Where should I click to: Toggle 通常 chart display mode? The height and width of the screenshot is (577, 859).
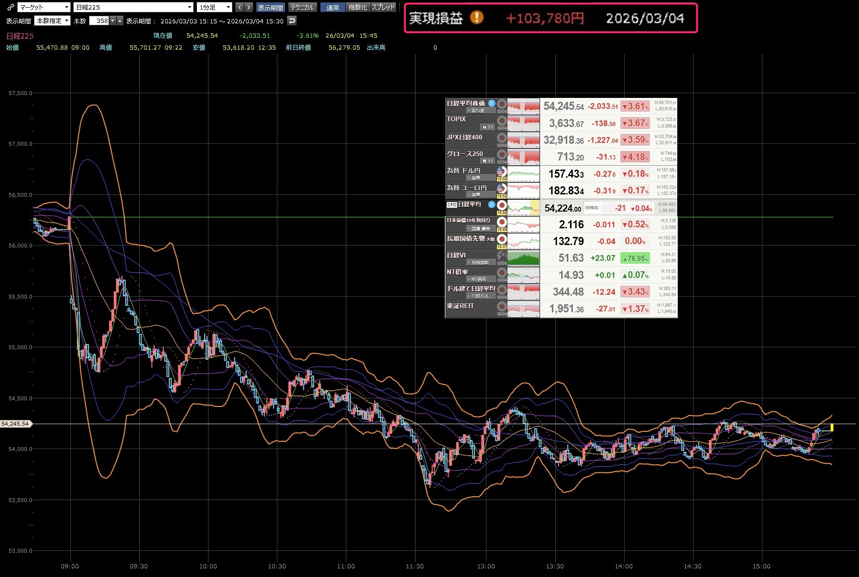click(332, 7)
